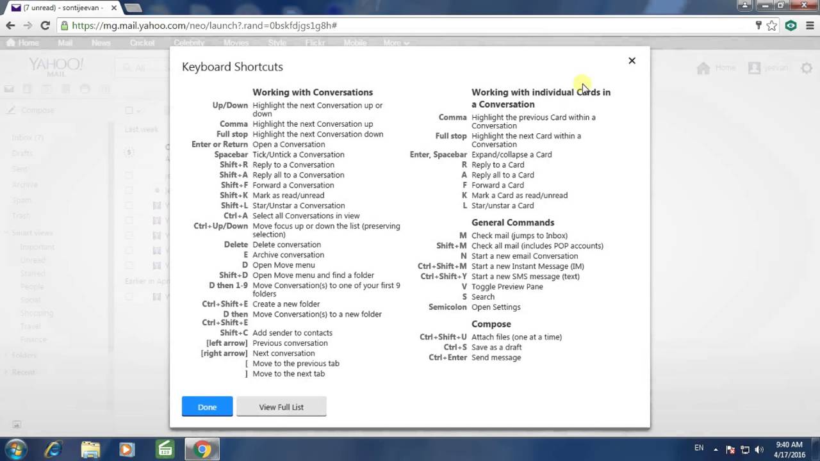
Task: Tick the select-all checkbox above the message list
Action: 129,110
